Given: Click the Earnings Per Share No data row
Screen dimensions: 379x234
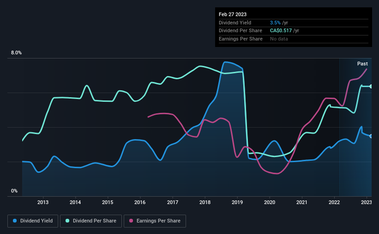Looking at the screenshot, I should pos(294,39).
